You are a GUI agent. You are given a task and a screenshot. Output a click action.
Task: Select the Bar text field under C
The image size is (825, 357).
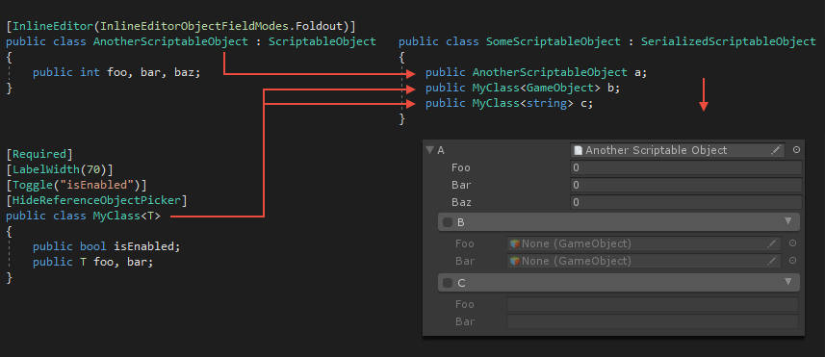653,321
